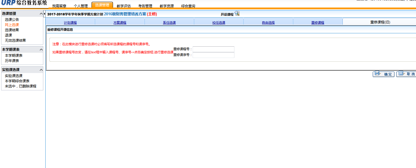Open 选课结果 in the sidebar
The height and width of the screenshot is (168, 416).
click(x=12, y=30)
